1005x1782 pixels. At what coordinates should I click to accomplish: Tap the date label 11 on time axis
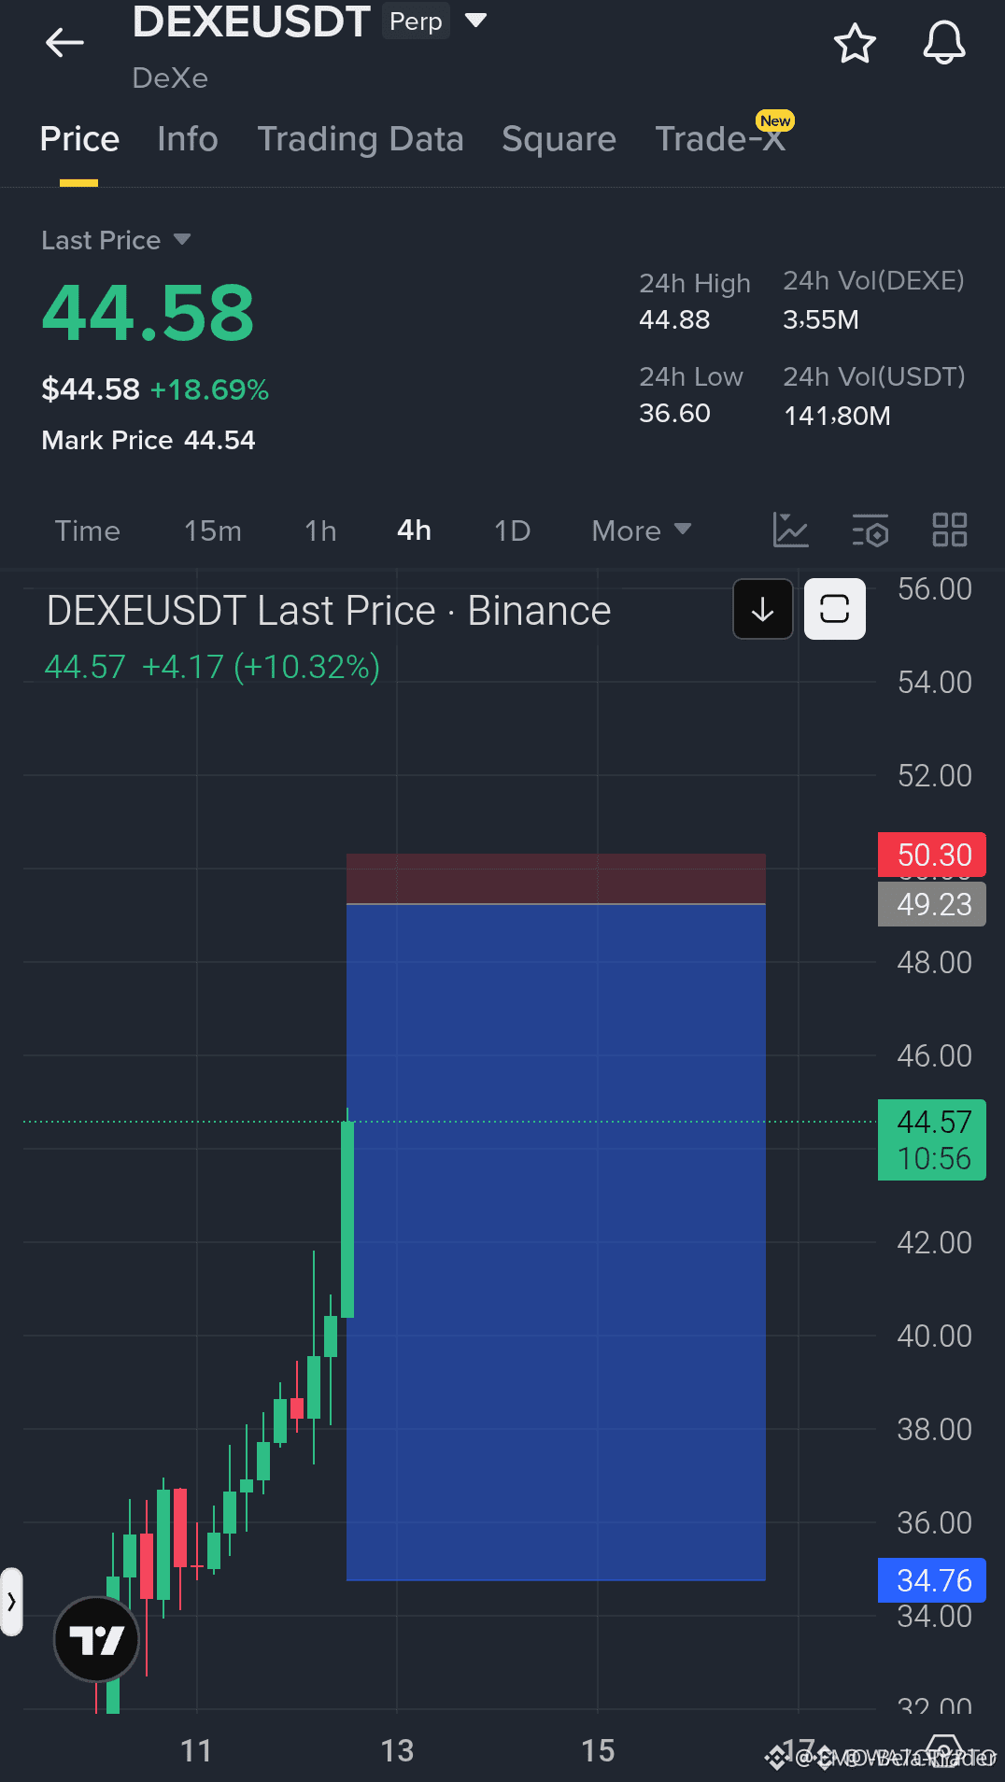pos(196,1750)
